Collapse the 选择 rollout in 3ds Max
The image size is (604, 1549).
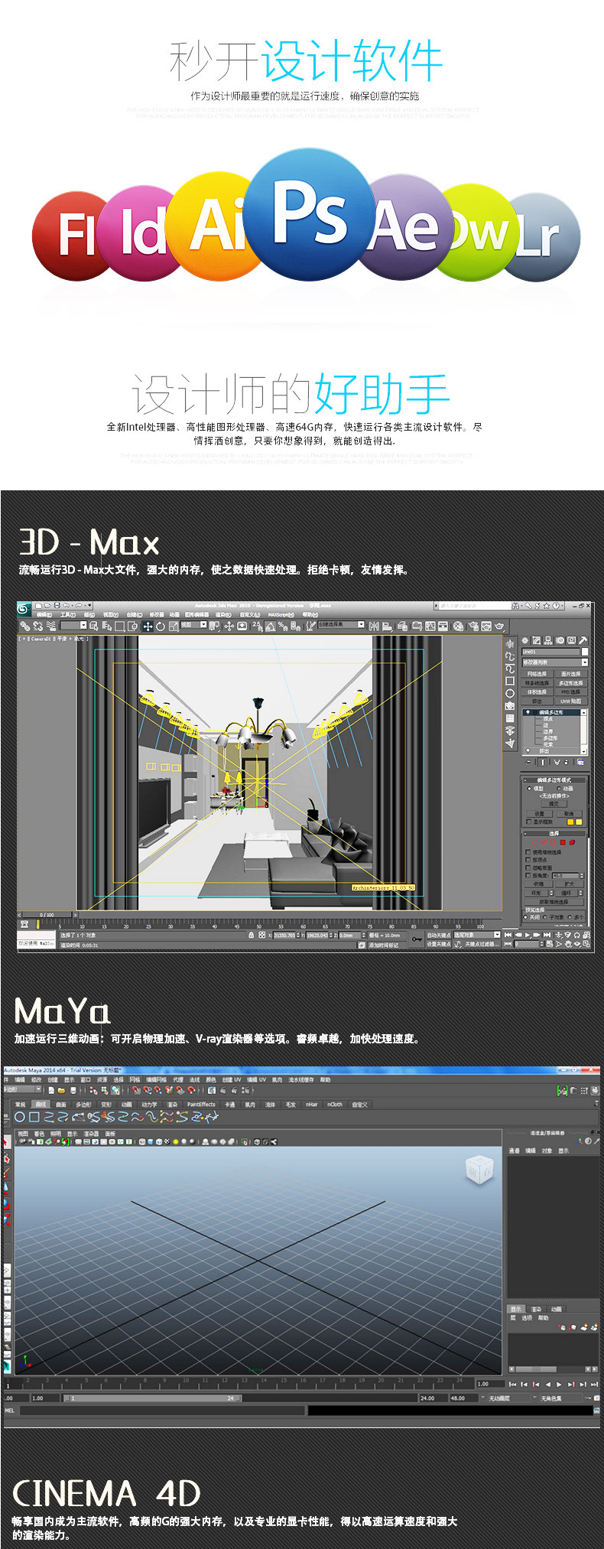click(554, 834)
